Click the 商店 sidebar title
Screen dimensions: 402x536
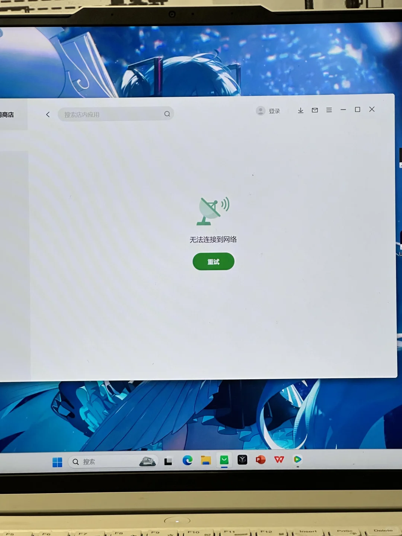point(7,115)
